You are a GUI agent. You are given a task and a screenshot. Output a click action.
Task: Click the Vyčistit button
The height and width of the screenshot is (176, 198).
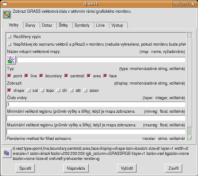[x=127, y=168]
